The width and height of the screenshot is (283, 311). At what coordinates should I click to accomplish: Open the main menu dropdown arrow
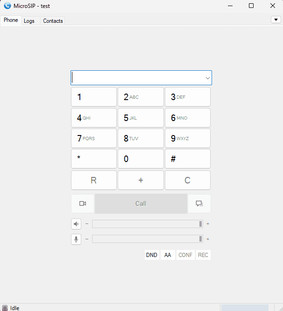click(x=276, y=20)
